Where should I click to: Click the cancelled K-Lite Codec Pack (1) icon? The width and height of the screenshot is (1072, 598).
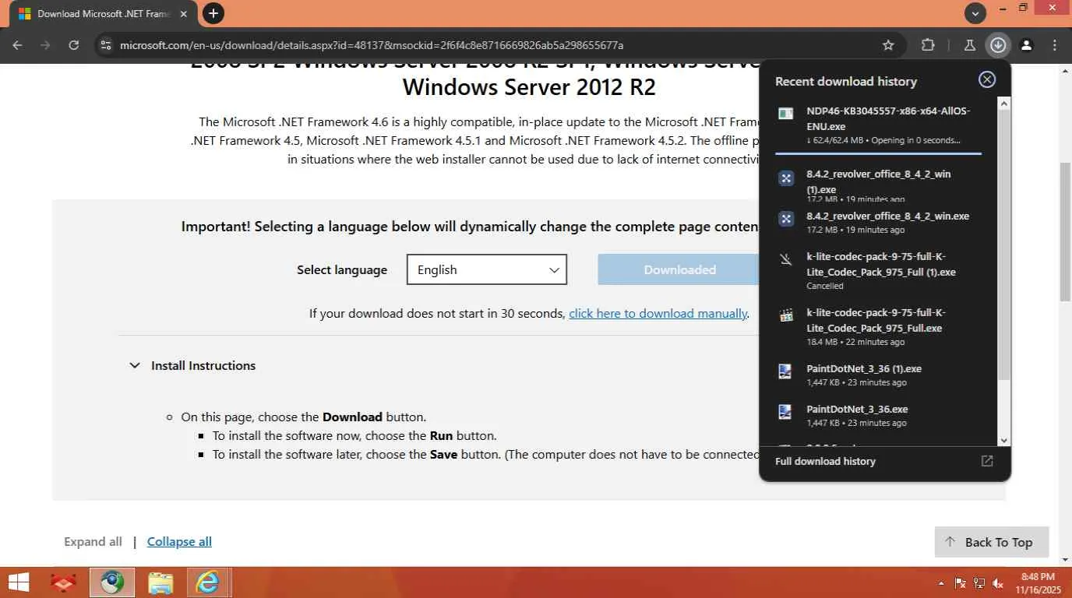tap(786, 259)
